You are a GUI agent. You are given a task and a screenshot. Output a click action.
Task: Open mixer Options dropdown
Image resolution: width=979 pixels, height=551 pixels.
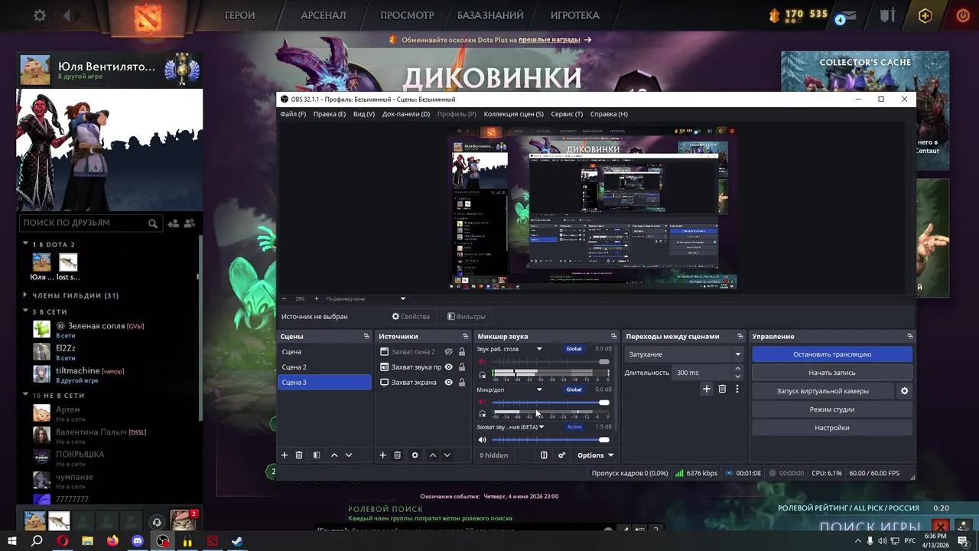tap(596, 455)
